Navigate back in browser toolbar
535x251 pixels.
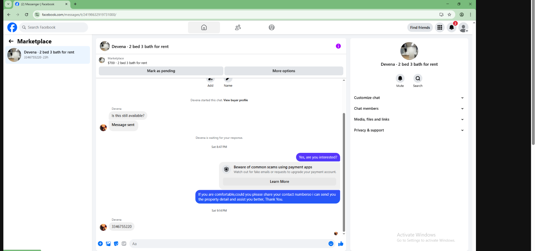coord(9,14)
